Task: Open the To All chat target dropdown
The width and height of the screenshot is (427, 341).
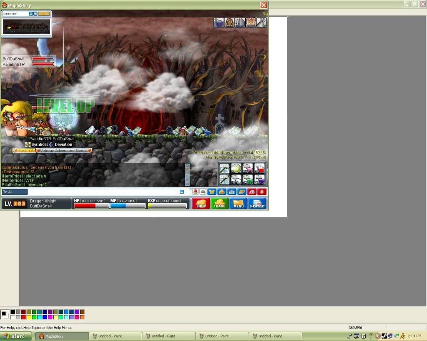Action: 15,192
